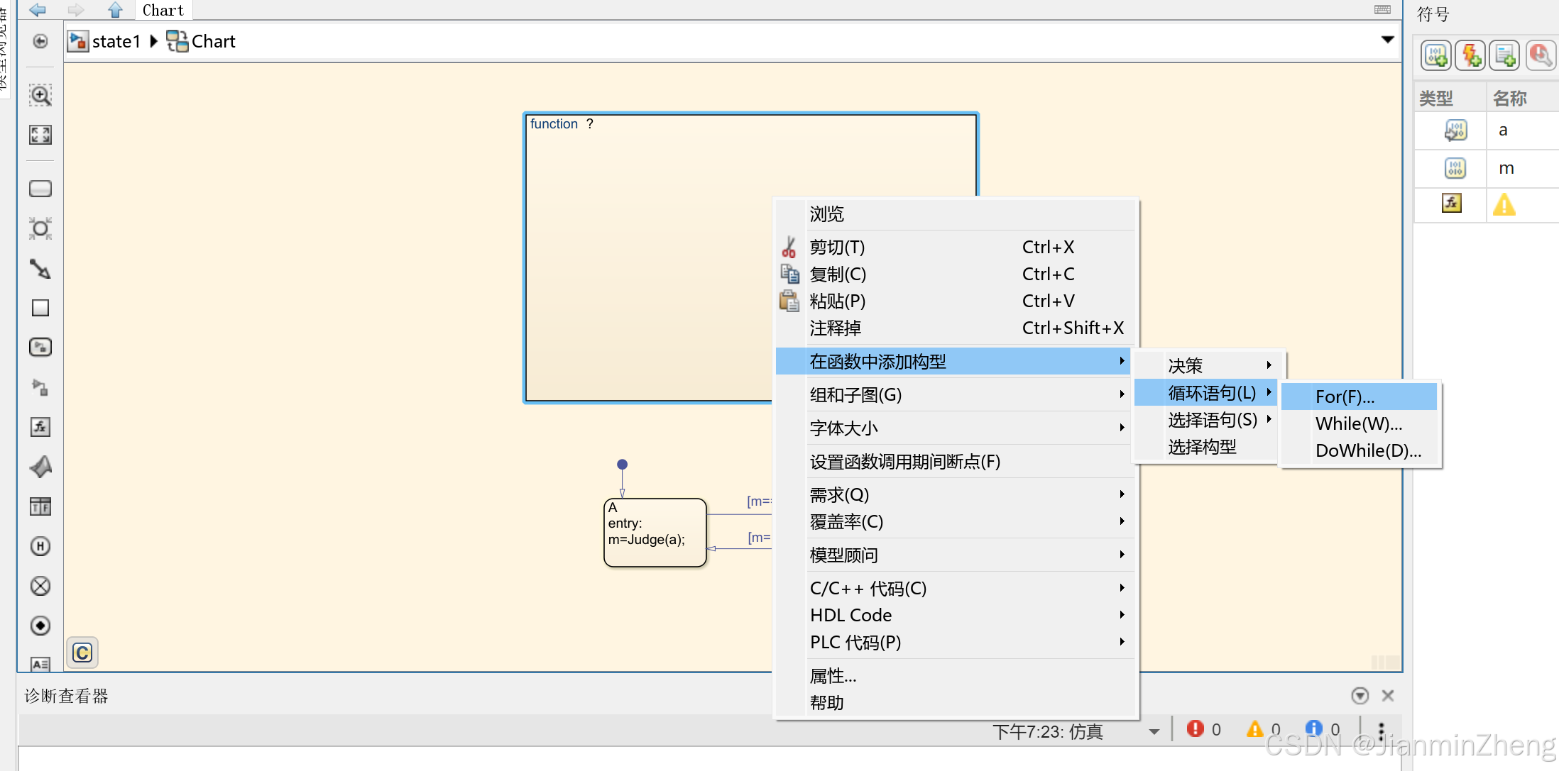Expand the breadcrumb path dropdown arrow
The image size is (1559, 771).
pyautogui.click(x=1387, y=40)
